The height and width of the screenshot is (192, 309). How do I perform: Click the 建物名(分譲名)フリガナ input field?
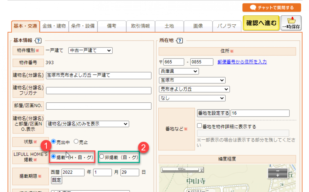click(99, 91)
